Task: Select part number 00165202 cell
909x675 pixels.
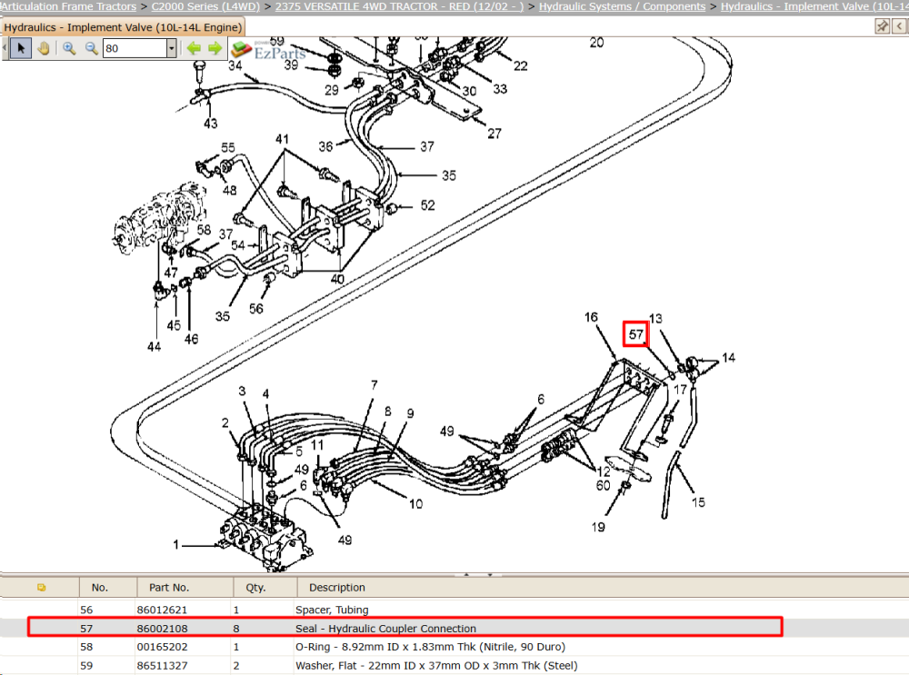Action: tap(162, 647)
